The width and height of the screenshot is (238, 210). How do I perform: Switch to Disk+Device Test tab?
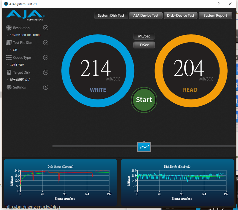point(181,16)
